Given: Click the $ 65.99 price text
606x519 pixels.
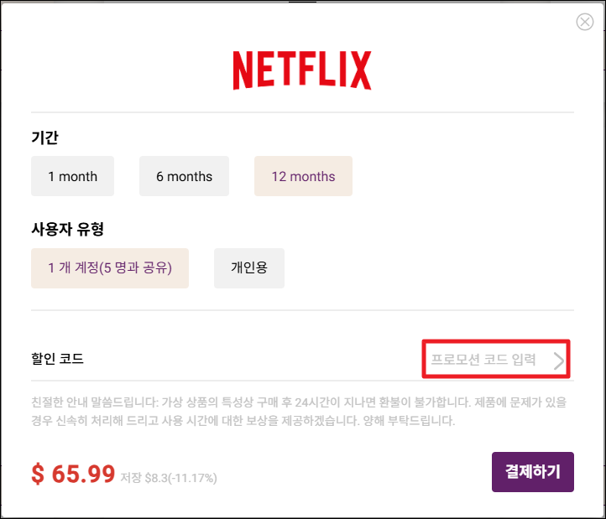Looking at the screenshot, I should 73,474.
